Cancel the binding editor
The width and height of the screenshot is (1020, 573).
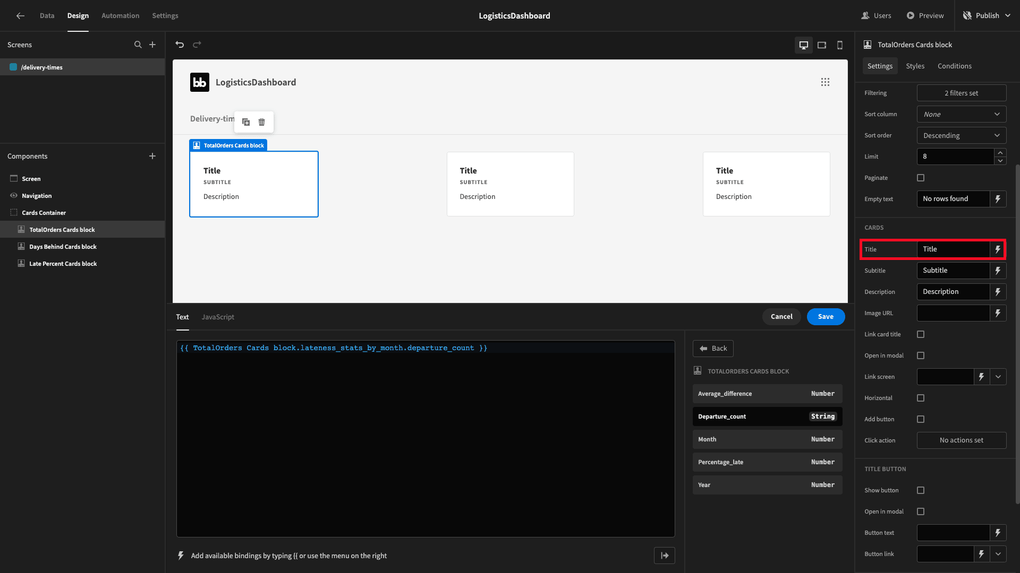point(781,317)
